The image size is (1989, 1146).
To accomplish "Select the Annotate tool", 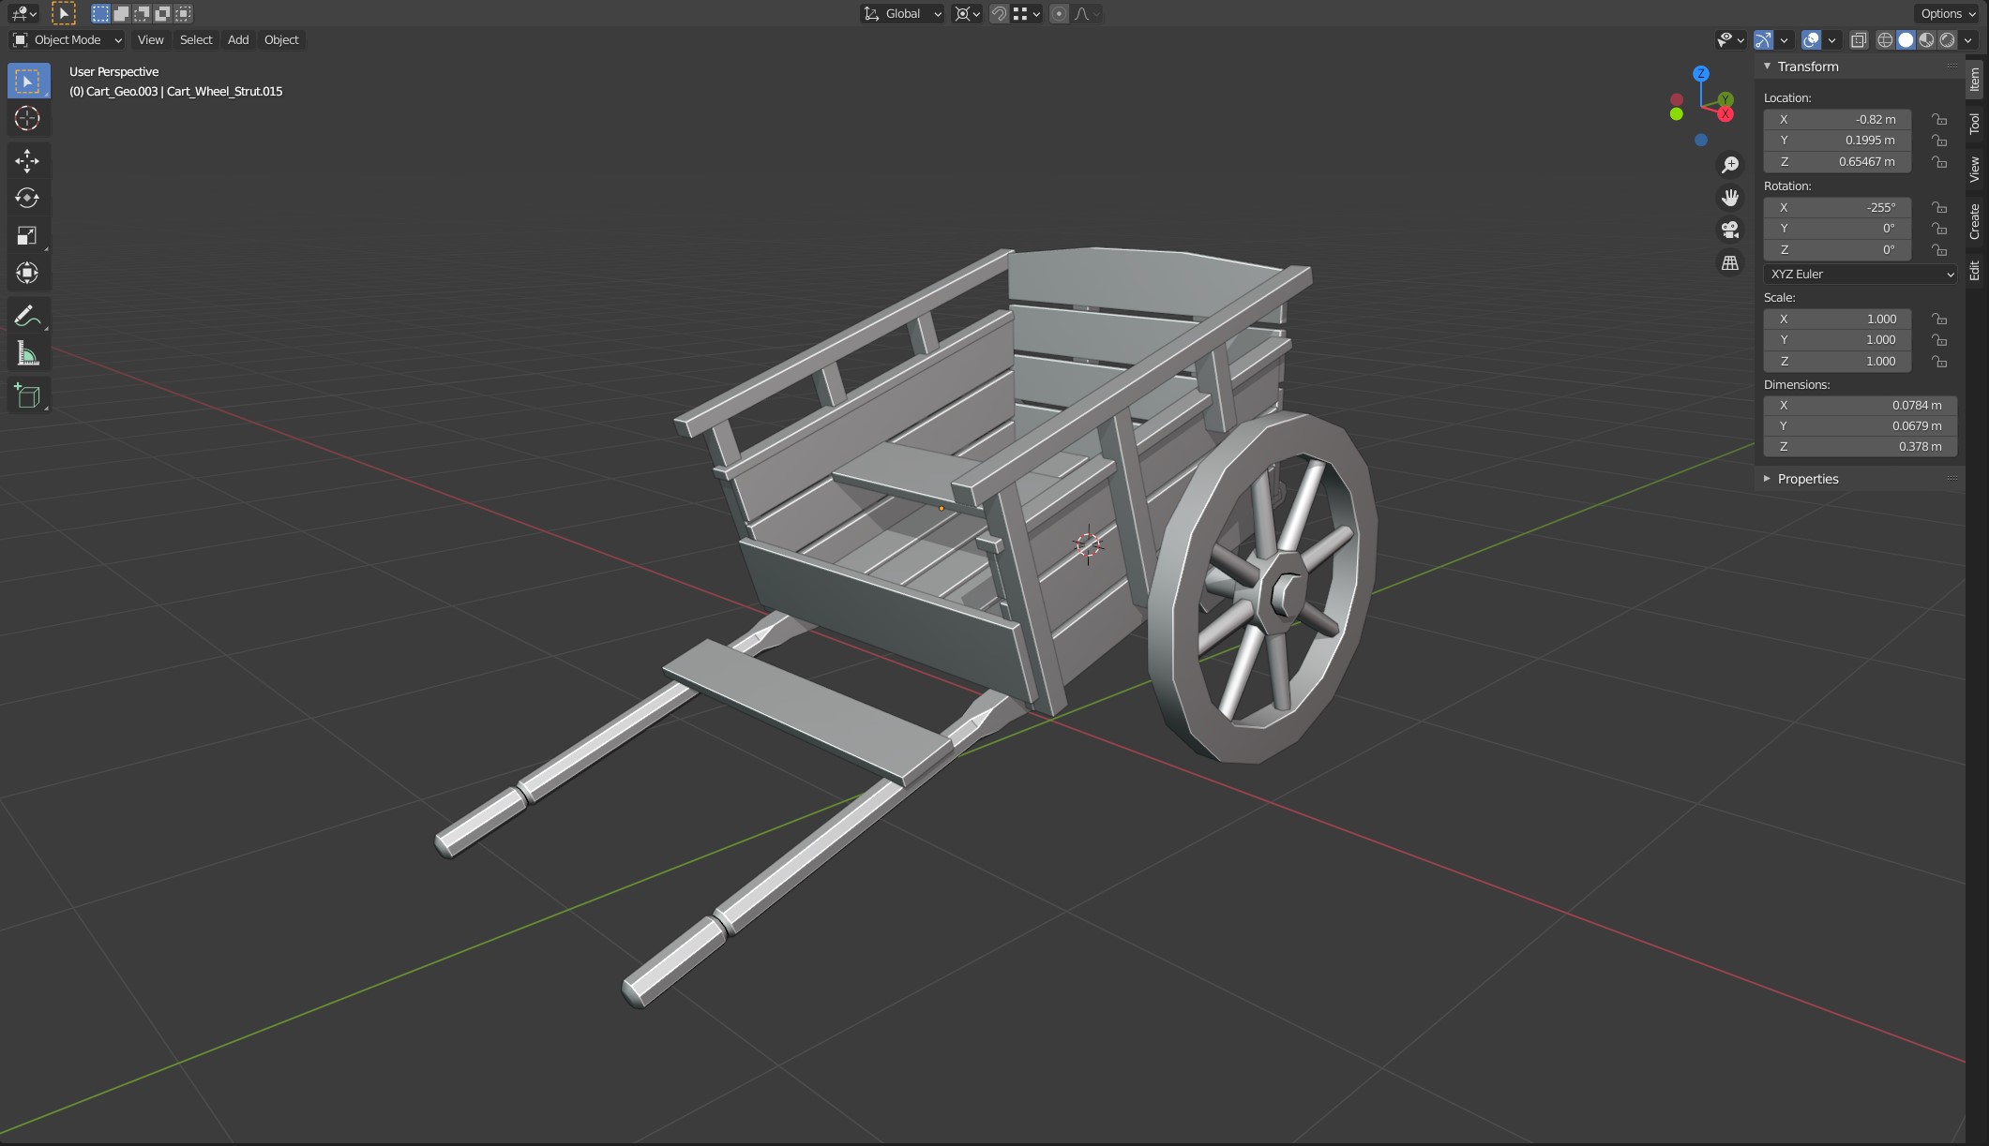I will 27,316.
